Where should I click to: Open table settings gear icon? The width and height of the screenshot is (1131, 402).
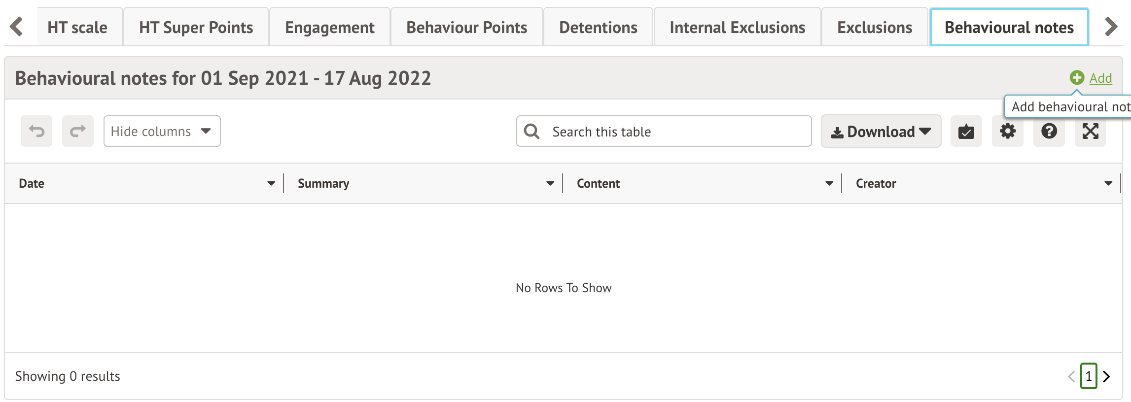(x=1007, y=132)
